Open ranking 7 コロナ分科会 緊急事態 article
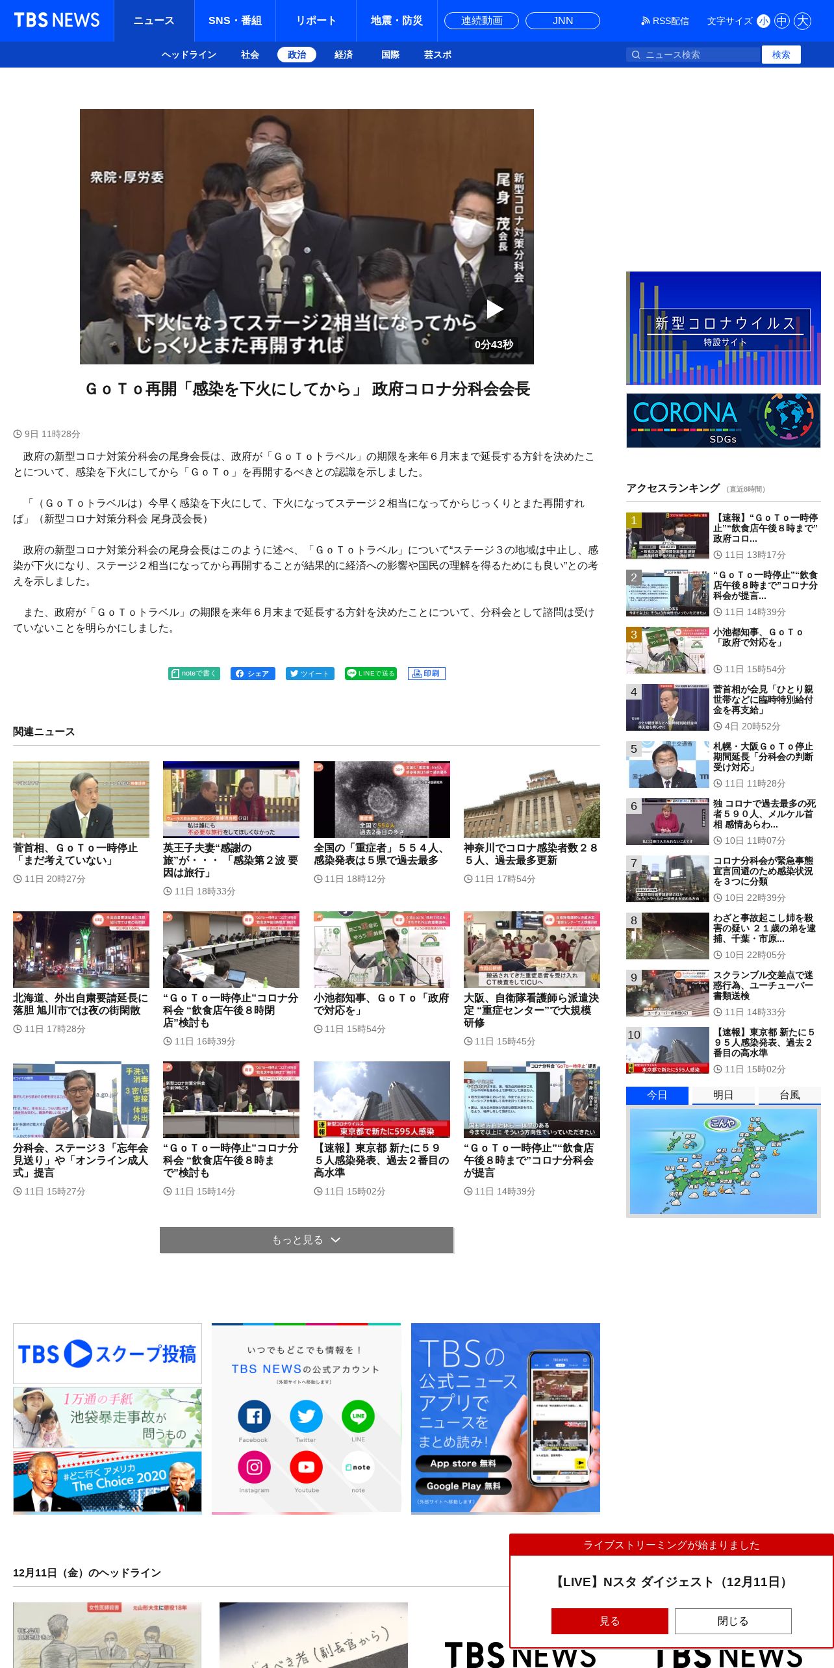The width and height of the screenshot is (834, 1668). (724, 879)
